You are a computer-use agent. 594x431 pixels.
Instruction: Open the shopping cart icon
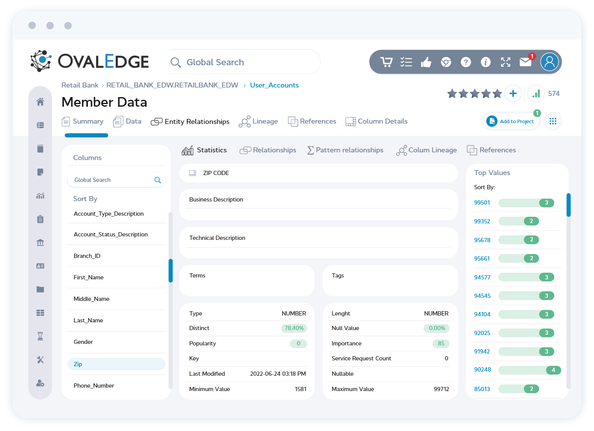click(x=386, y=62)
